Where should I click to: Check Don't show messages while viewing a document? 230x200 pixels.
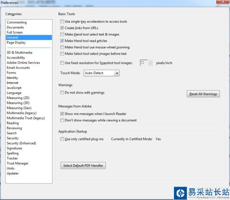(x=62, y=120)
